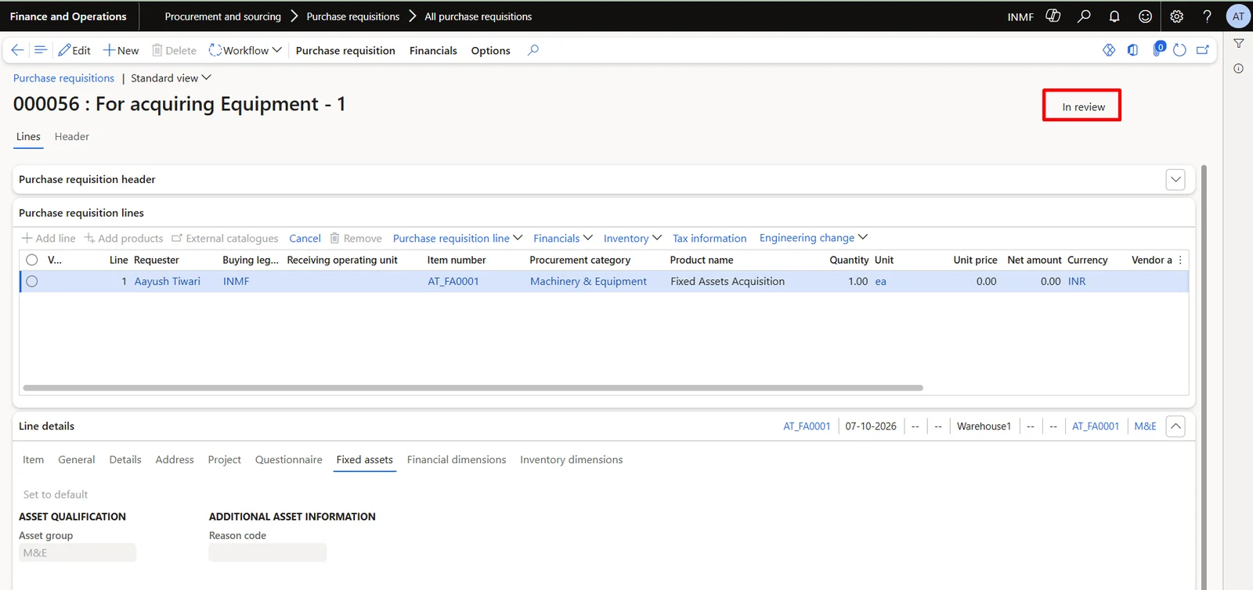Screen dimensions: 1253x590
Task: Open the settings gear
Action: coord(1176,16)
